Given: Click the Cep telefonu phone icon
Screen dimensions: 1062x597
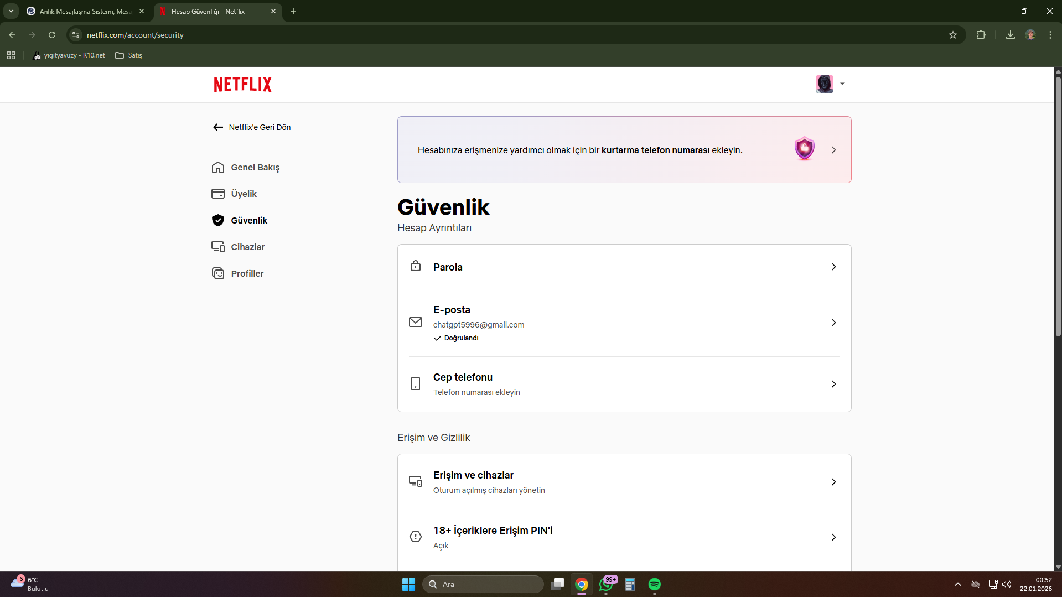Looking at the screenshot, I should [x=416, y=383].
